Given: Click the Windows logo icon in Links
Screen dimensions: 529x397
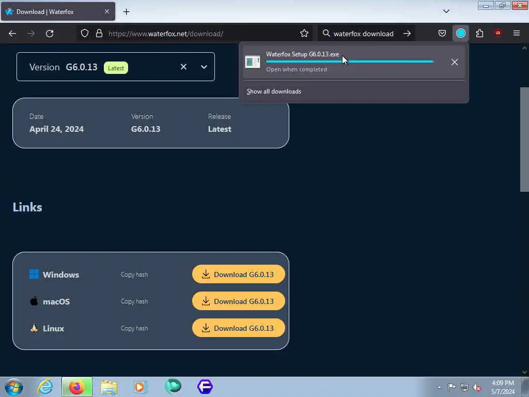Looking at the screenshot, I should click(34, 274).
